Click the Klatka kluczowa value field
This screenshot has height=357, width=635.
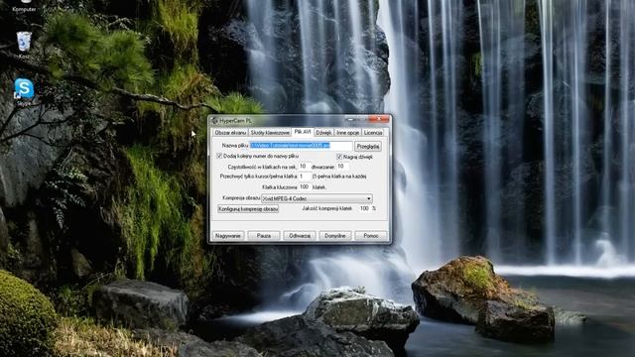pyautogui.click(x=305, y=187)
